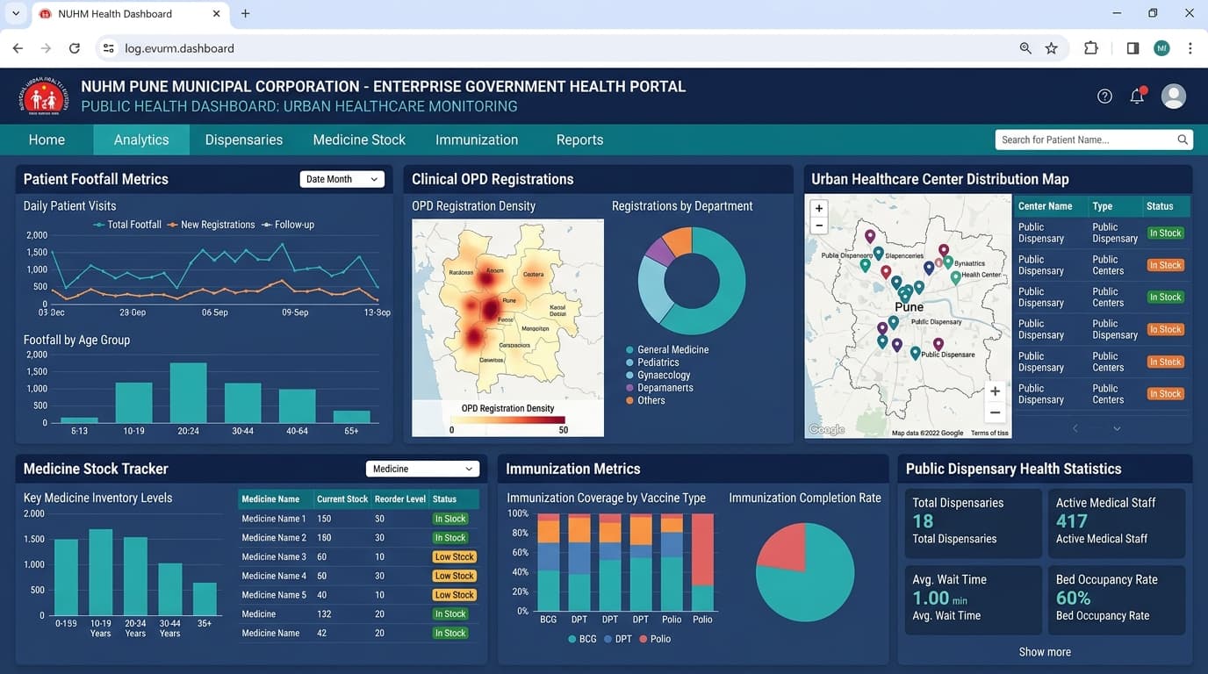Click the General Medicine color legend dot
The image size is (1208, 674).
[629, 350]
